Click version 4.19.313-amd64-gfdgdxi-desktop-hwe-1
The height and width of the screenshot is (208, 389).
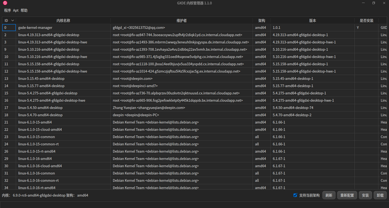point(304,42)
